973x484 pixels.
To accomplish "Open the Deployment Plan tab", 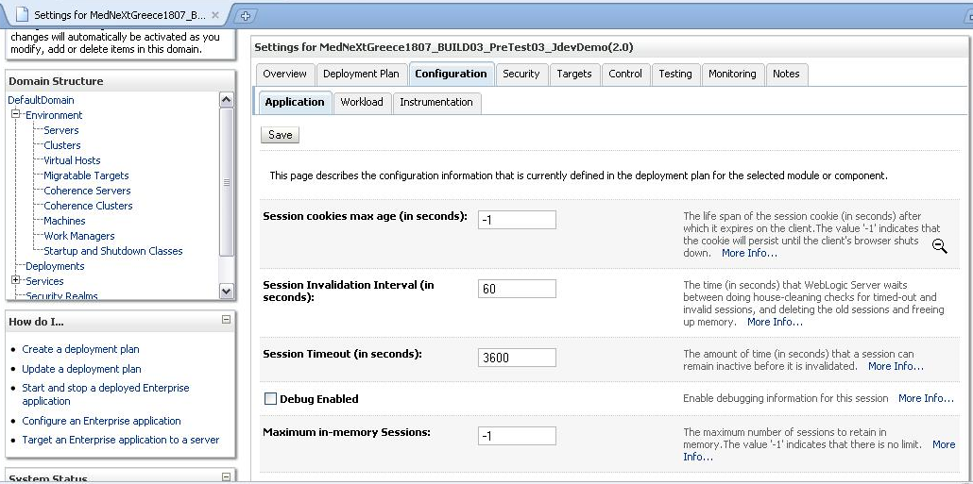I will 361,74.
